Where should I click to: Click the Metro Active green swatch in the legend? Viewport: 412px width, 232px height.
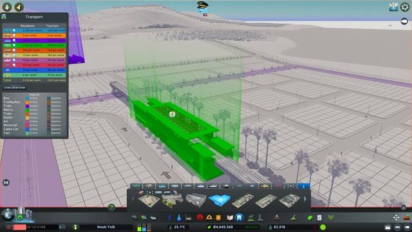point(27,110)
